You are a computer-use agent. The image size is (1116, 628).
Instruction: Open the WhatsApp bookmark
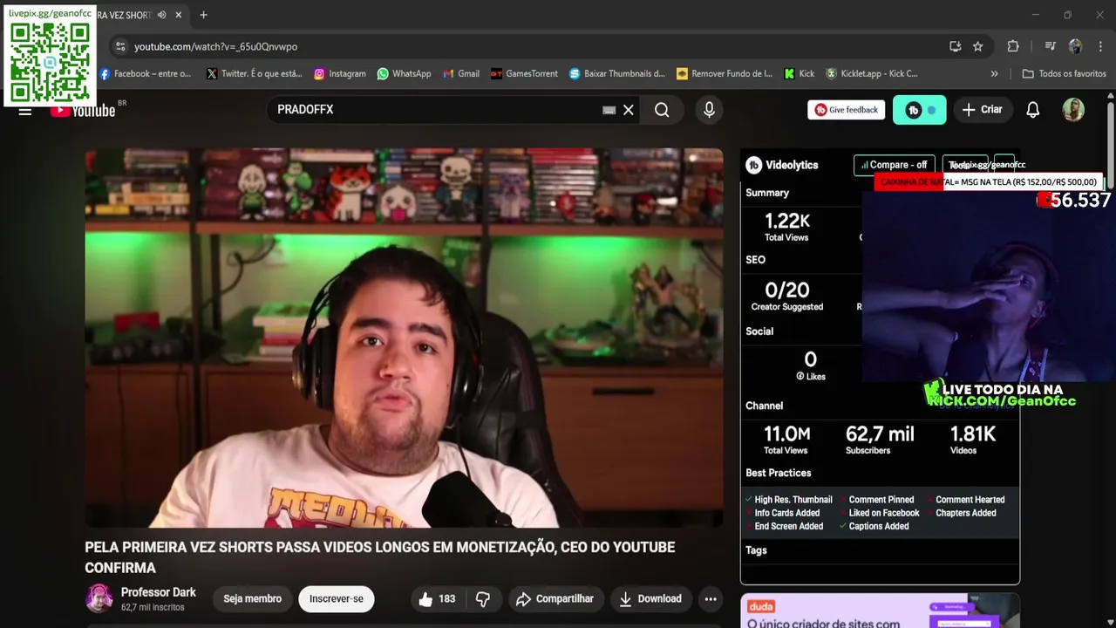coord(404,74)
